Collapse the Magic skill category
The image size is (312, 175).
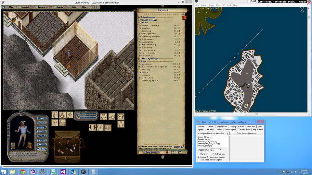coord(139,61)
